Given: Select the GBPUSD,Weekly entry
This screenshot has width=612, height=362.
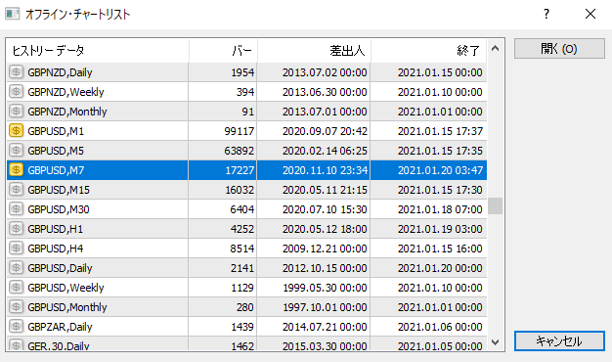Looking at the screenshot, I should tap(246, 288).
